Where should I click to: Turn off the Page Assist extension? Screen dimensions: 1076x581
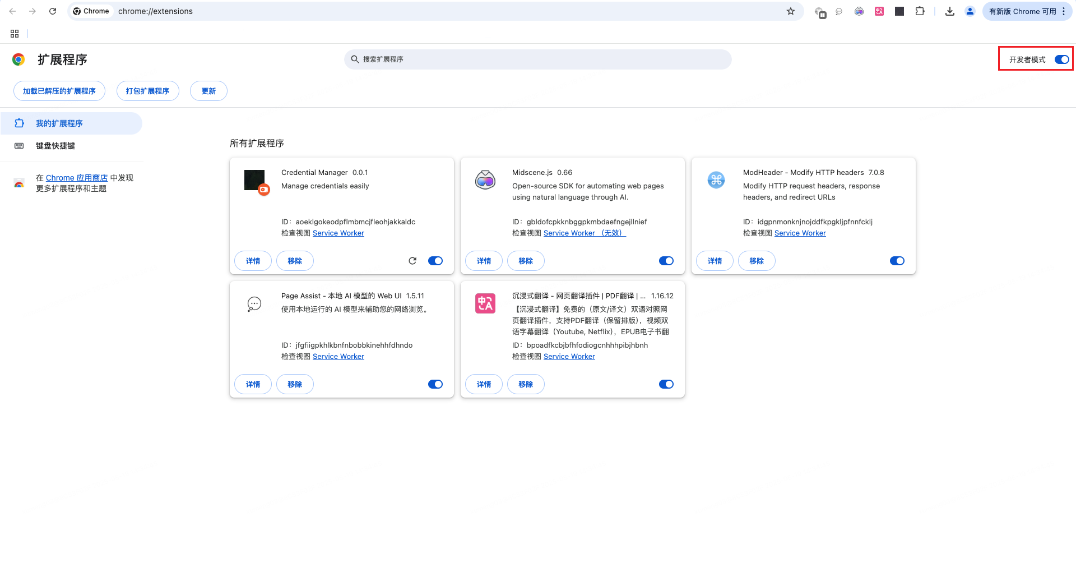[435, 384]
